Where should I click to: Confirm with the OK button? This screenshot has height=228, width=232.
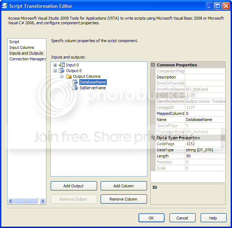click(x=151, y=218)
